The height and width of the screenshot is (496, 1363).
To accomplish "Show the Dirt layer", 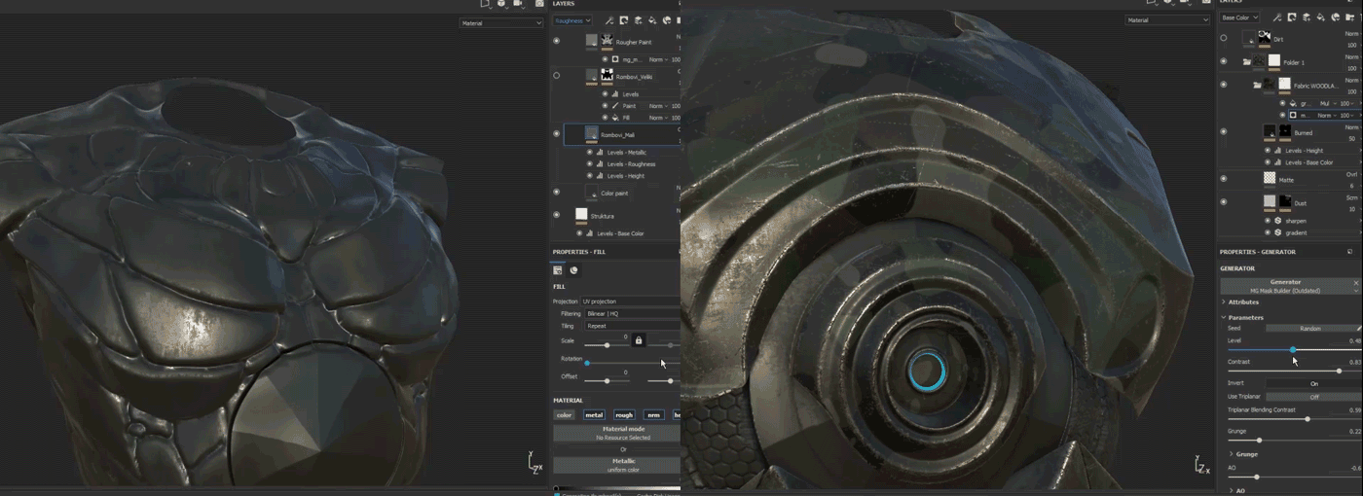I will click(x=1224, y=39).
